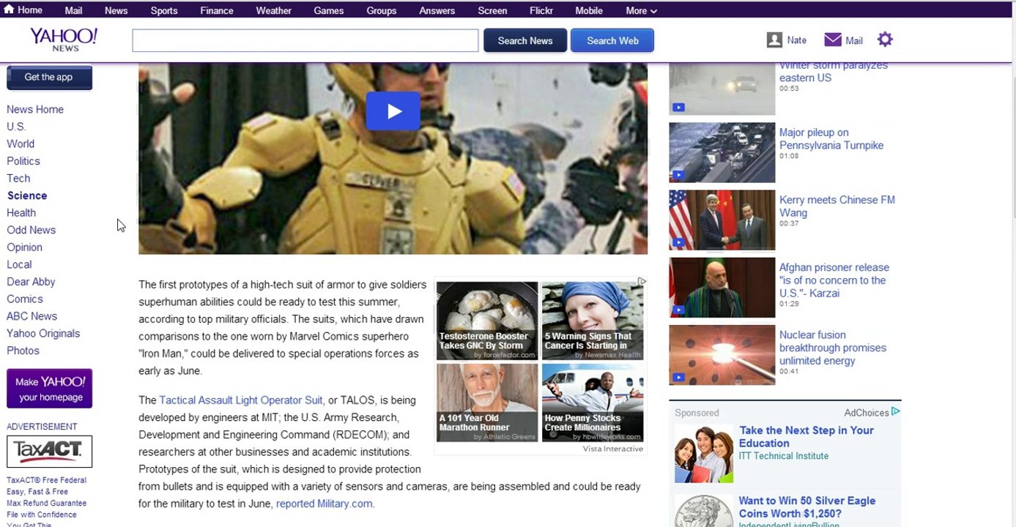Open Nuclear fusion breakthrough headline link

tap(833, 348)
